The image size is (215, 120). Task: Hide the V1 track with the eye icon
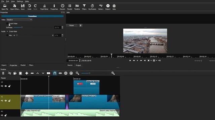pos(6,101)
